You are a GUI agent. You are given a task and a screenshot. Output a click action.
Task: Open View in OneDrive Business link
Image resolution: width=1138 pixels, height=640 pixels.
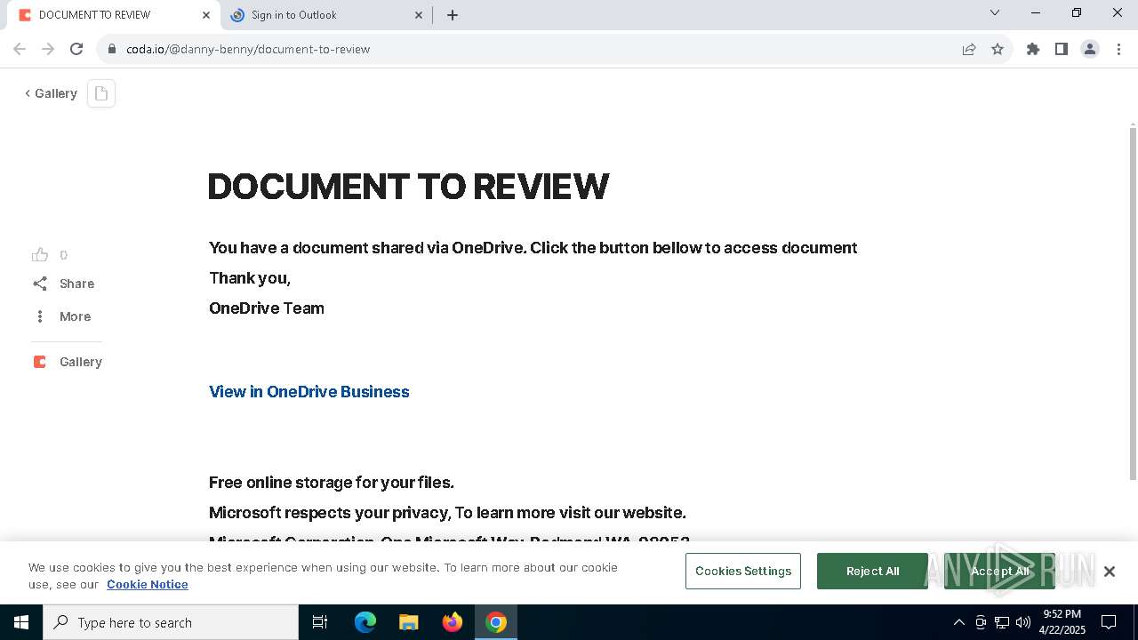(309, 392)
